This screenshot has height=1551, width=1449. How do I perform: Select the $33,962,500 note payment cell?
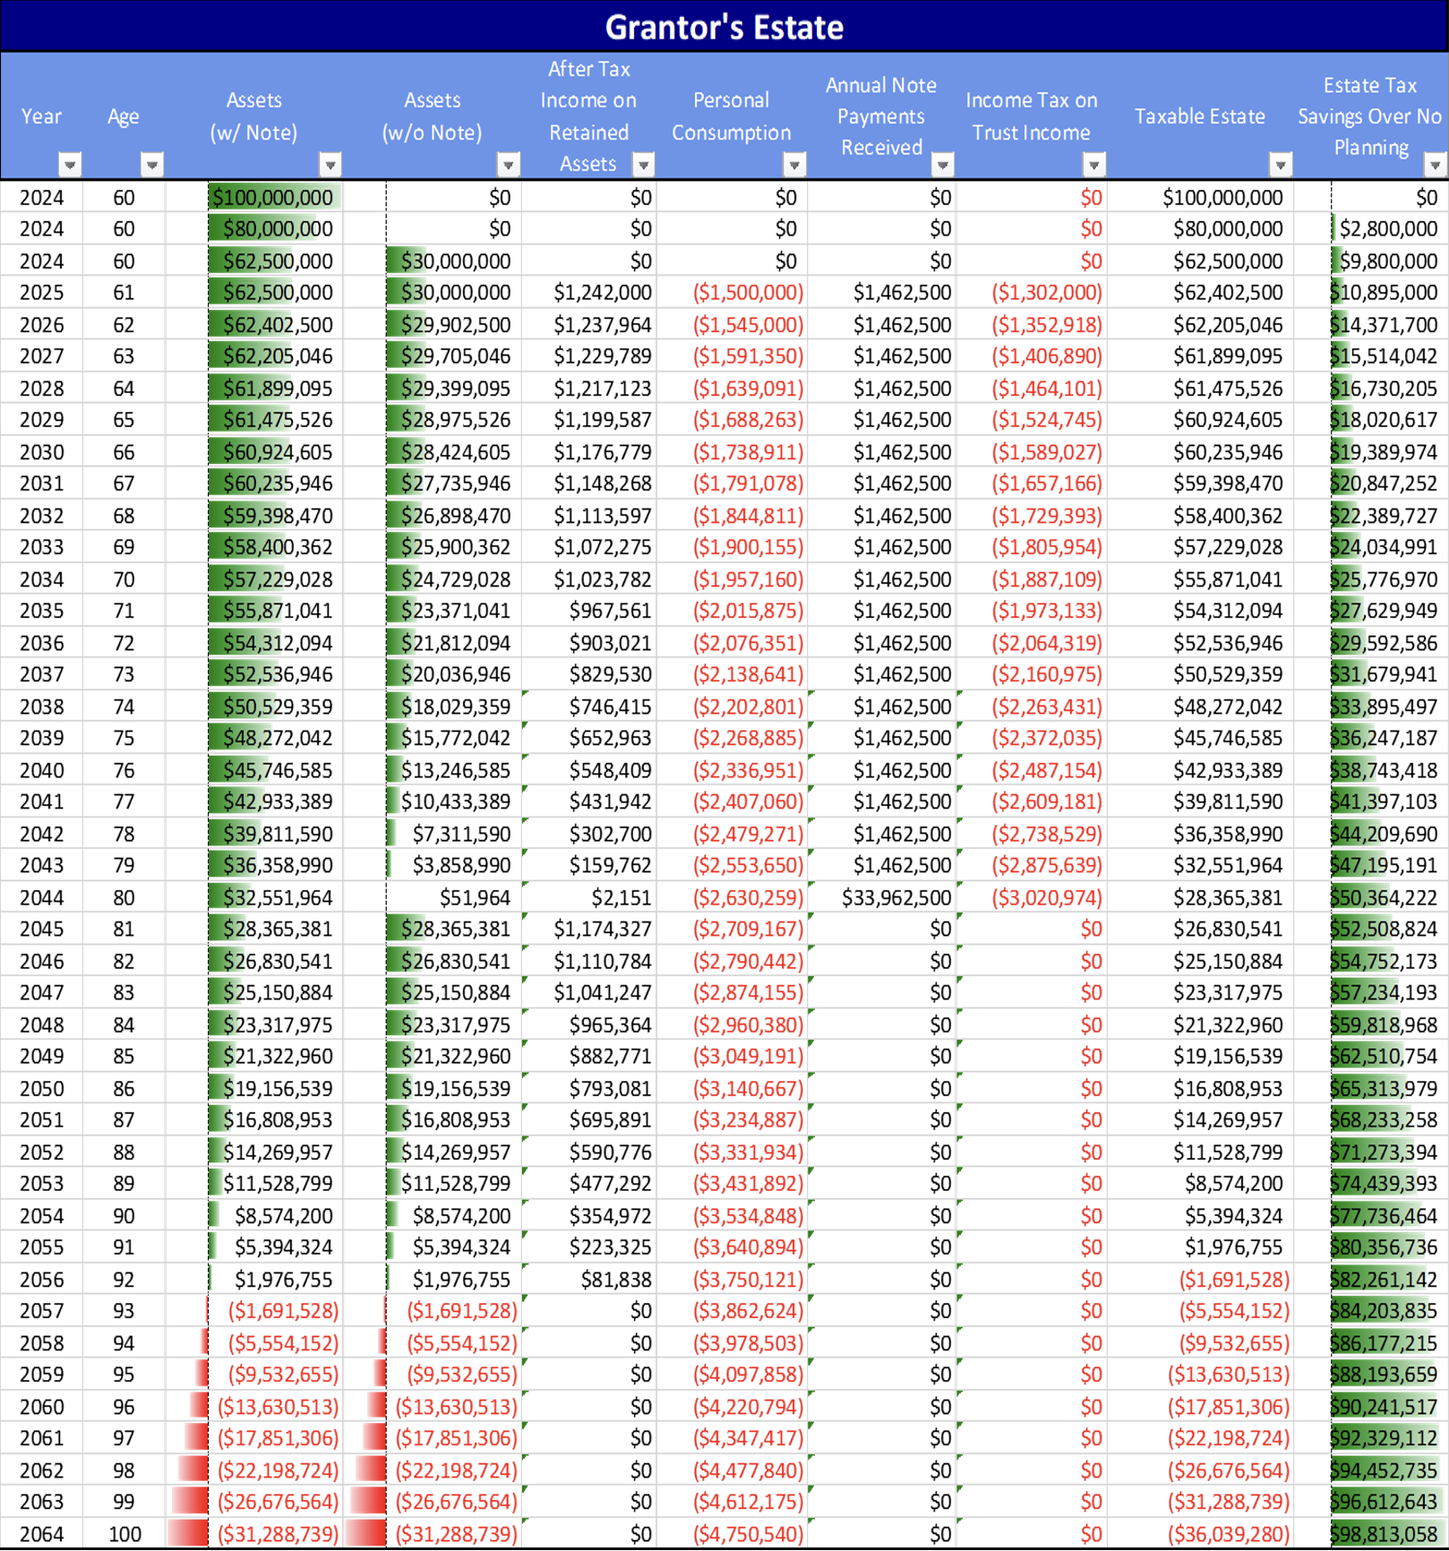tap(881, 898)
